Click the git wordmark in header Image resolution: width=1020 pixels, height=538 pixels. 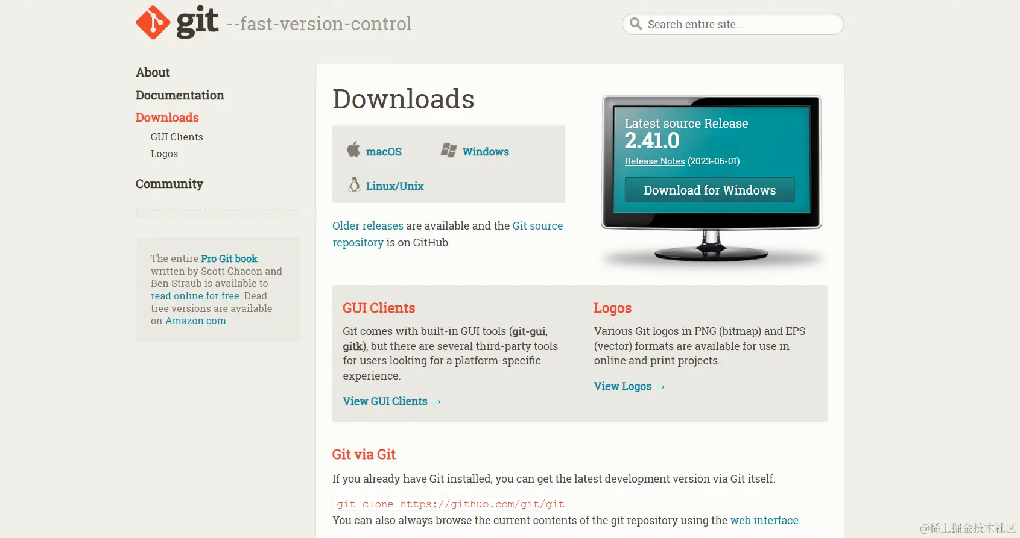[x=197, y=22]
